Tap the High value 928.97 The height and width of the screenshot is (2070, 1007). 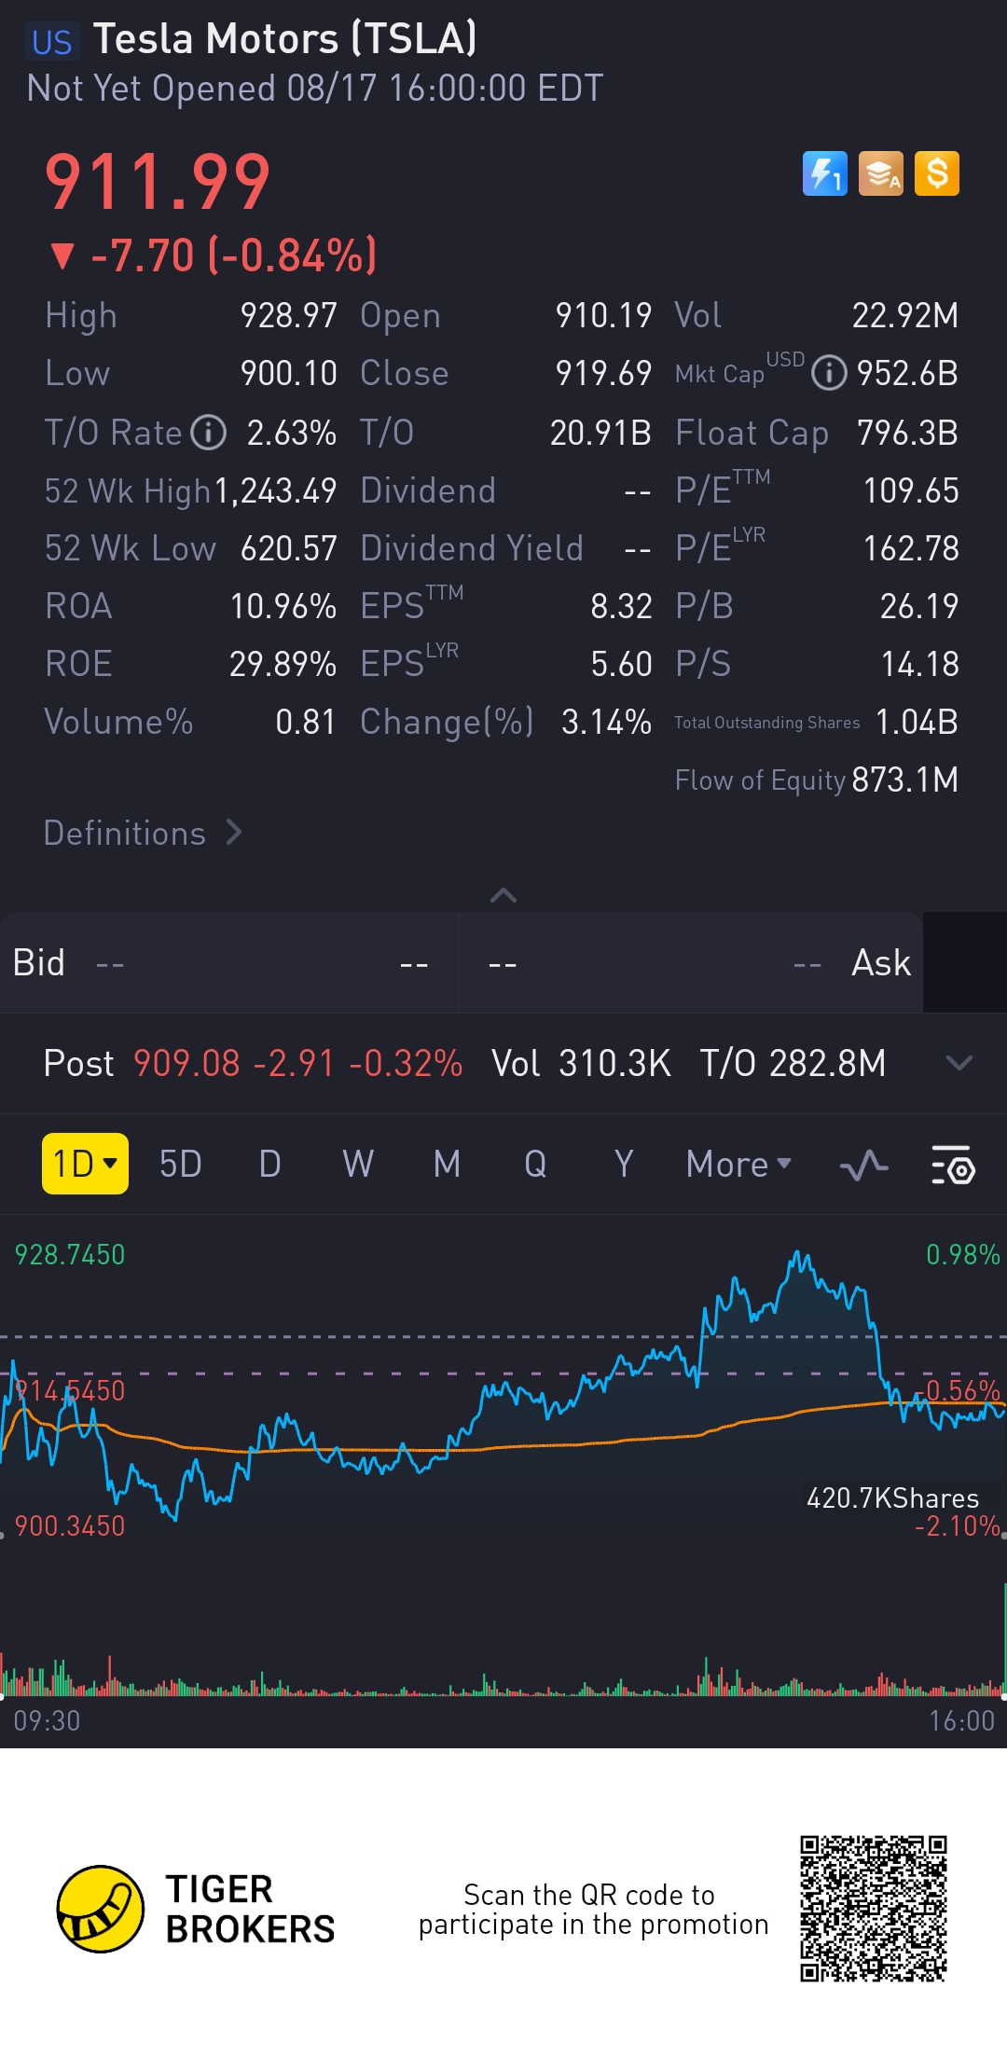288,316
